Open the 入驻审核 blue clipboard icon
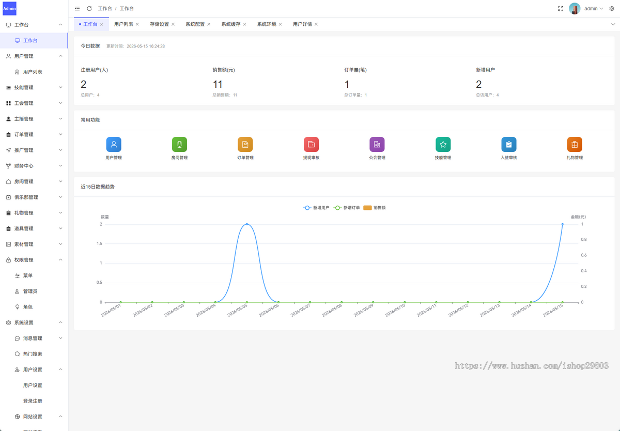 (509, 145)
